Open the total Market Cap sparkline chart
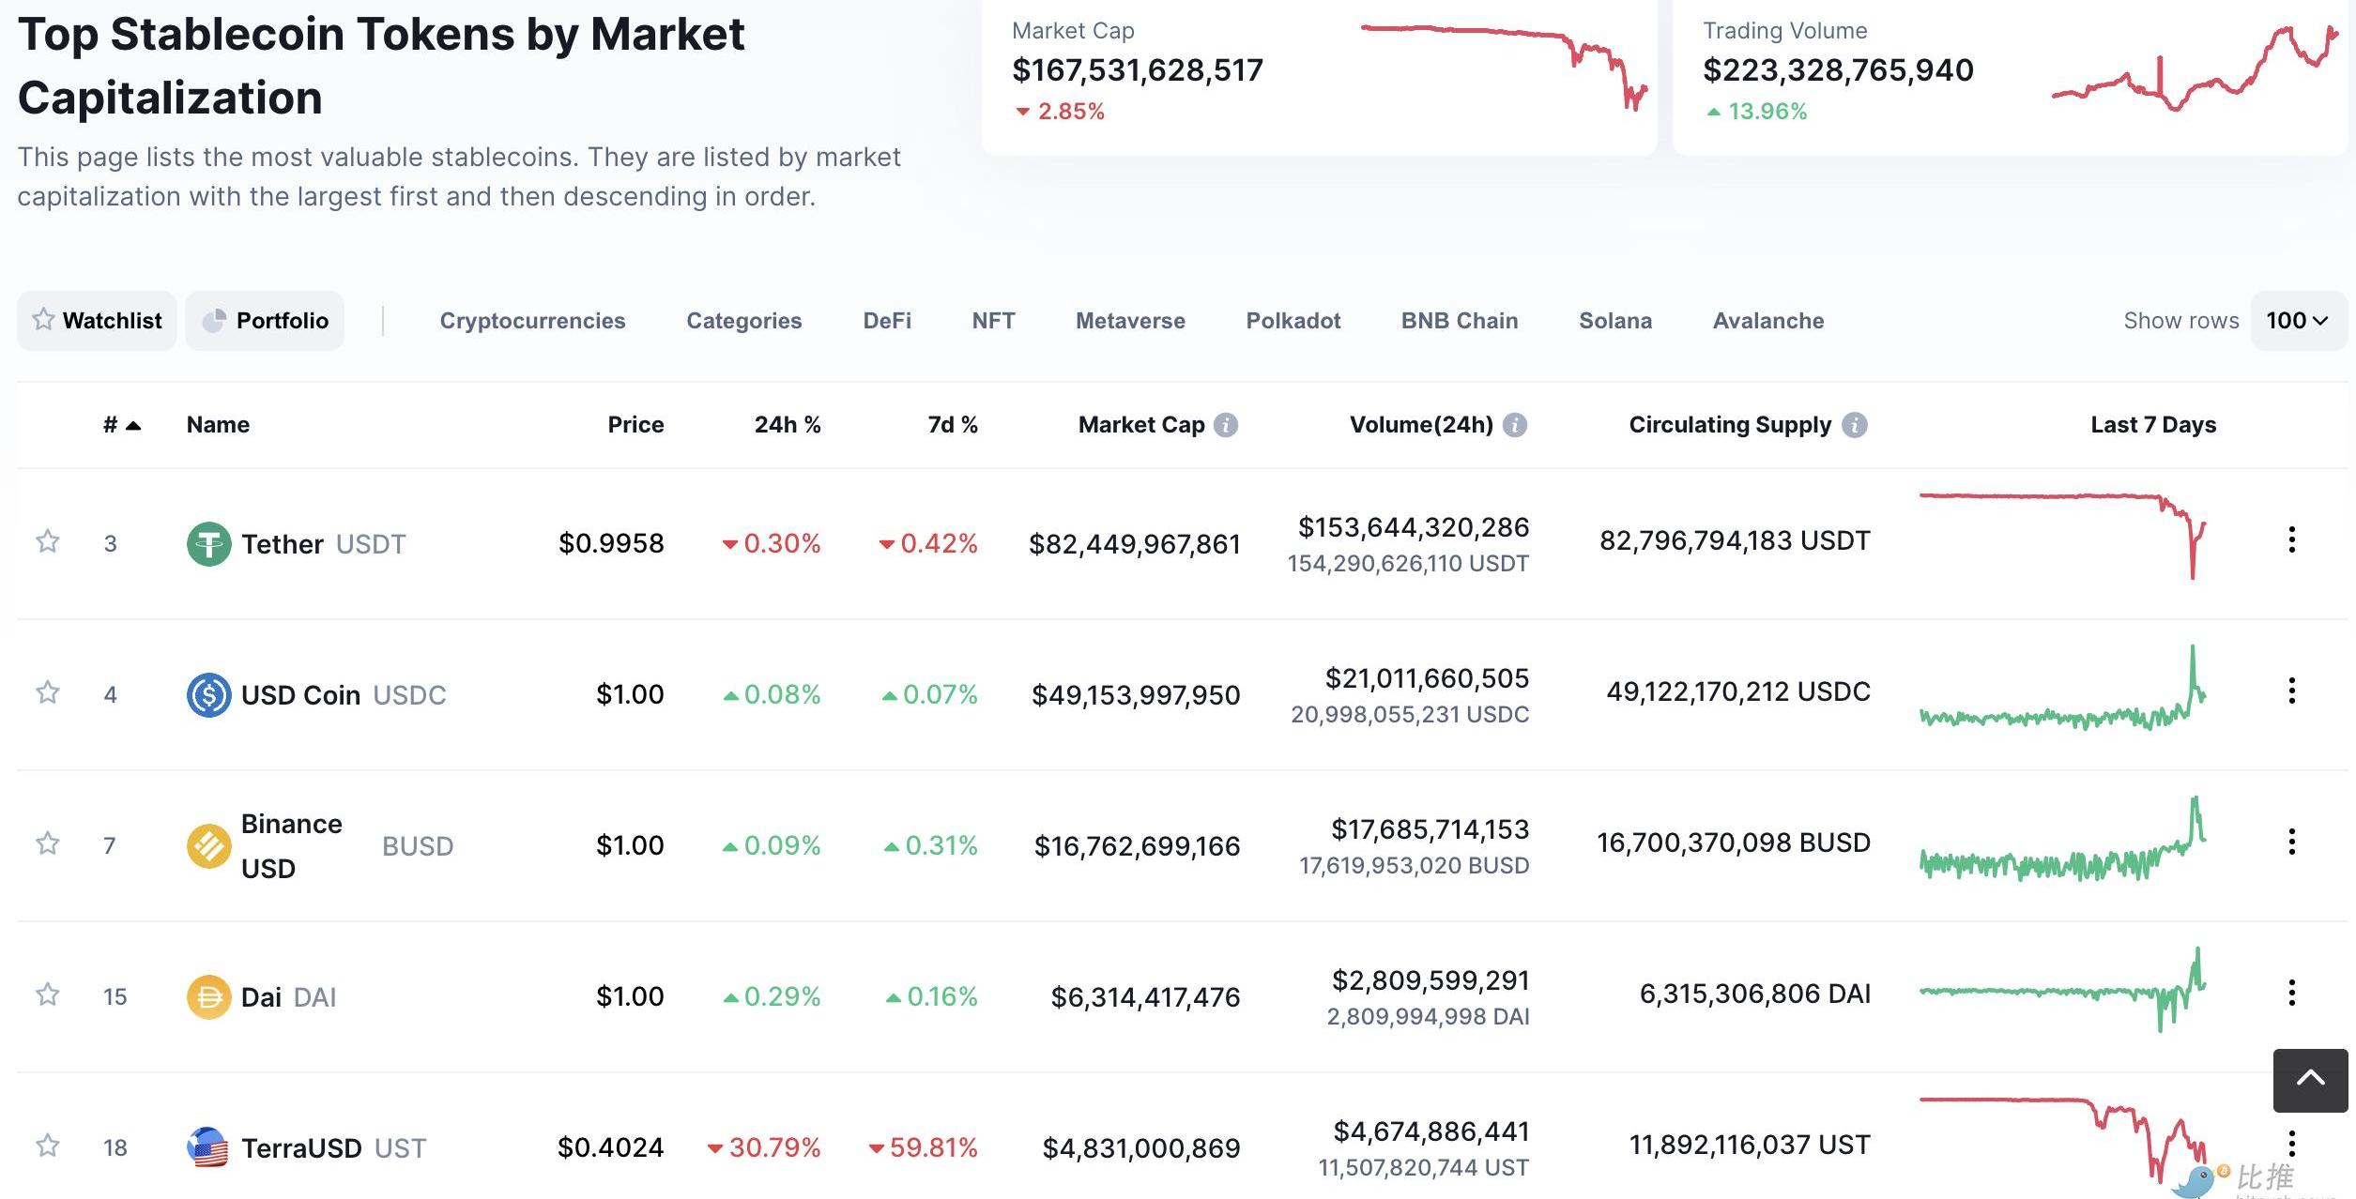The image size is (2356, 1199). coord(1504,68)
